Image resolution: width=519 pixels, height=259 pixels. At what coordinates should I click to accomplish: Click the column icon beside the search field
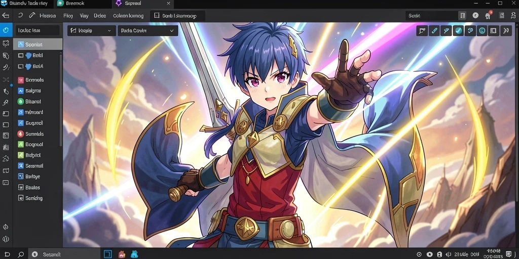(462, 16)
